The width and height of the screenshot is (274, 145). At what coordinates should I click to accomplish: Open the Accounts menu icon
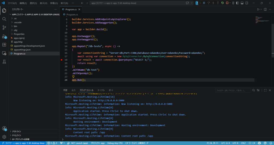click(4, 129)
